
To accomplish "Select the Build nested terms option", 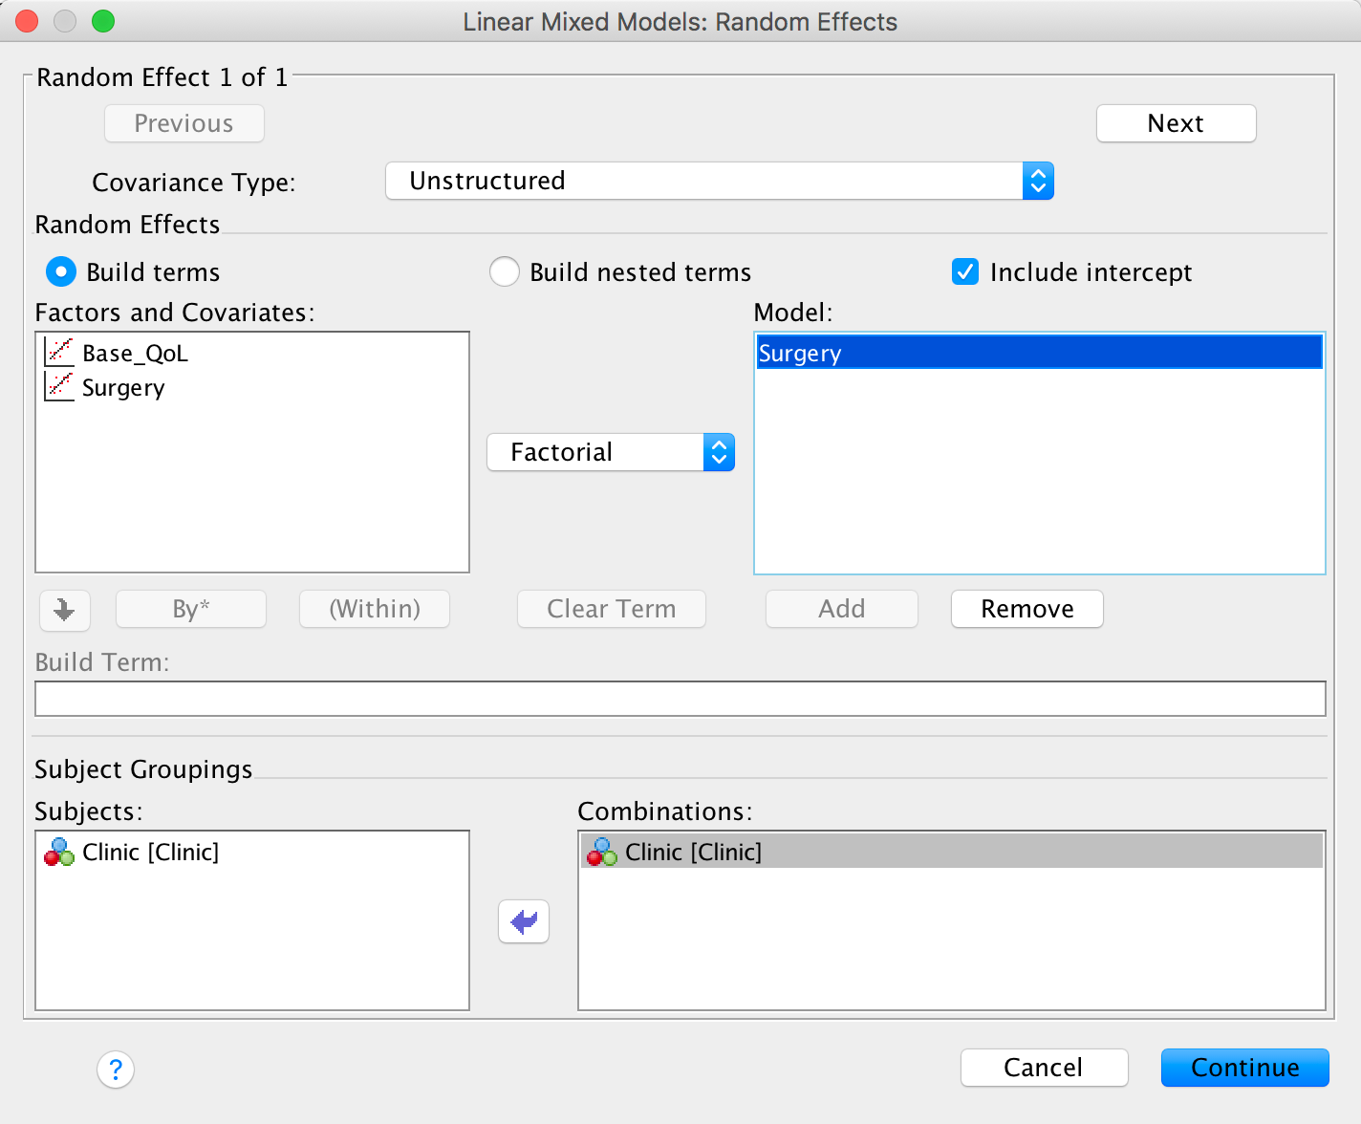I will pos(505,272).
